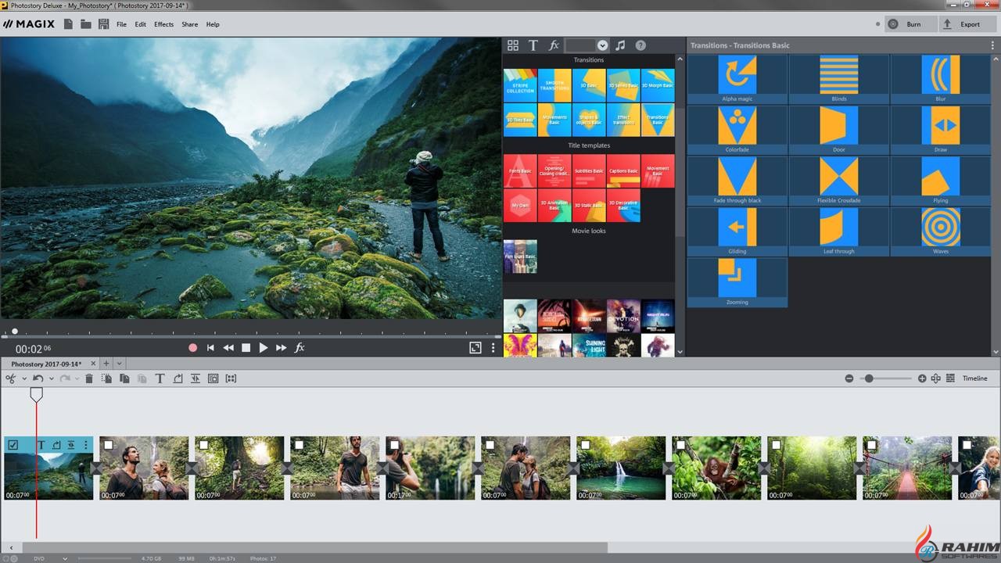
Task: Switch to Timeline view mode
Action: (x=974, y=378)
